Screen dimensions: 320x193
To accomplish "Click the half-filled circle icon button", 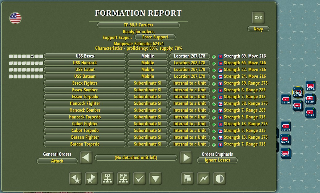I will 219,179.
